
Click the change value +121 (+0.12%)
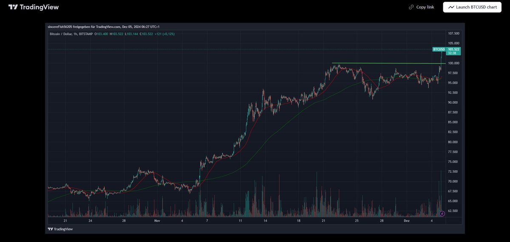coord(164,34)
